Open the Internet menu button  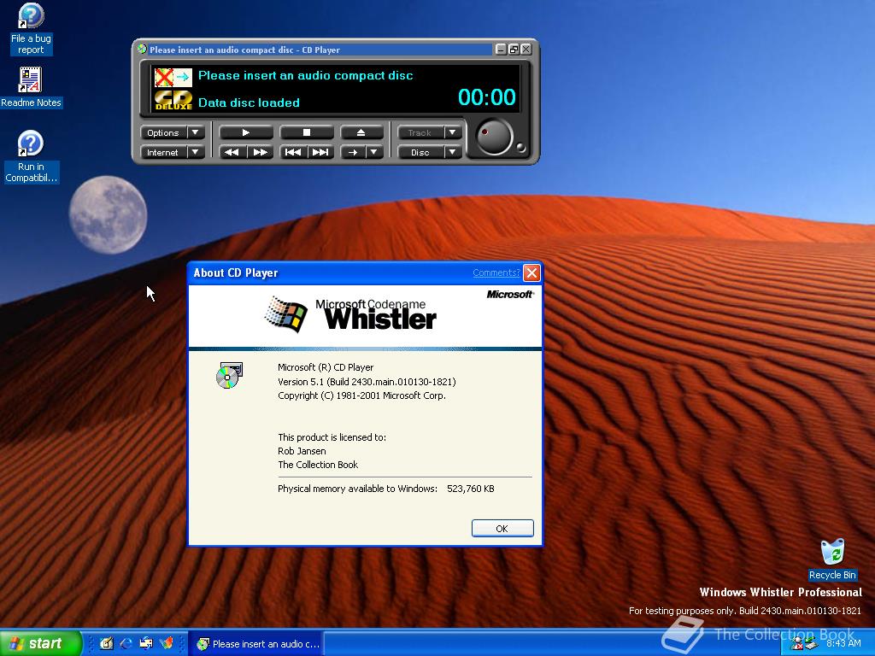163,152
